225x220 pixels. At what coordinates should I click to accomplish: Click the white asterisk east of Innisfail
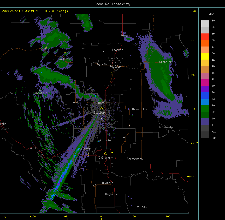tap(131, 79)
